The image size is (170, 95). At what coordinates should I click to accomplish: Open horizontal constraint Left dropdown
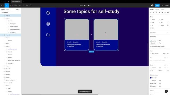coord(161,40)
